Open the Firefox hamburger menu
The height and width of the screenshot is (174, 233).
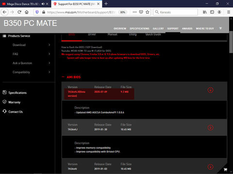229,12
